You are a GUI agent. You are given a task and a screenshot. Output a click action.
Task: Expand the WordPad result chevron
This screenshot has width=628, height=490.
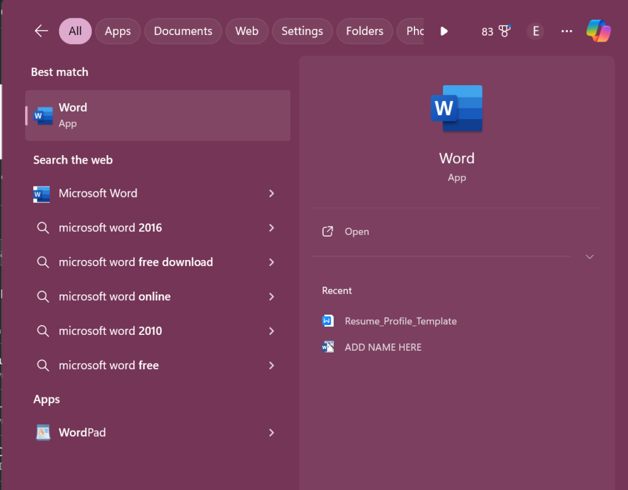[x=272, y=433]
